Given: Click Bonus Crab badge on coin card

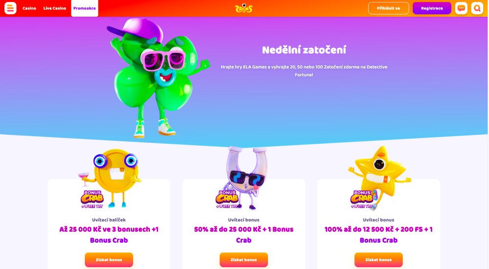Looking at the screenshot, I should [x=92, y=199].
